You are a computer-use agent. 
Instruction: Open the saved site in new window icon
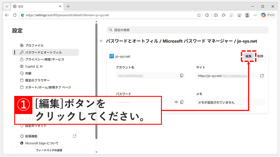(262, 76)
